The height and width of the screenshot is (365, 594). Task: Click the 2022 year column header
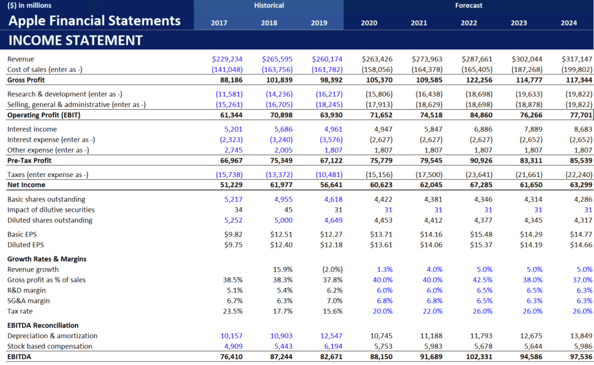click(469, 23)
